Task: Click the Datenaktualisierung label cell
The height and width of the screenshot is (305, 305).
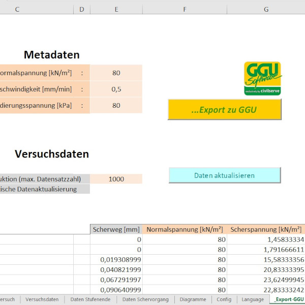Action: tap(45, 189)
